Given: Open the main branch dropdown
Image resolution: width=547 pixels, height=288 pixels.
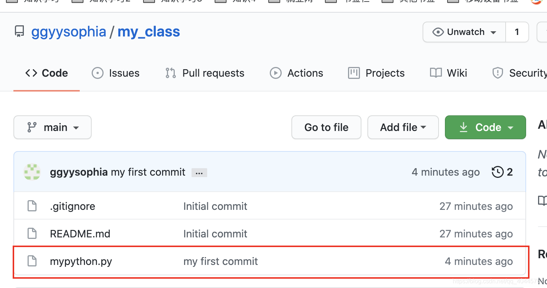Looking at the screenshot, I should point(53,127).
